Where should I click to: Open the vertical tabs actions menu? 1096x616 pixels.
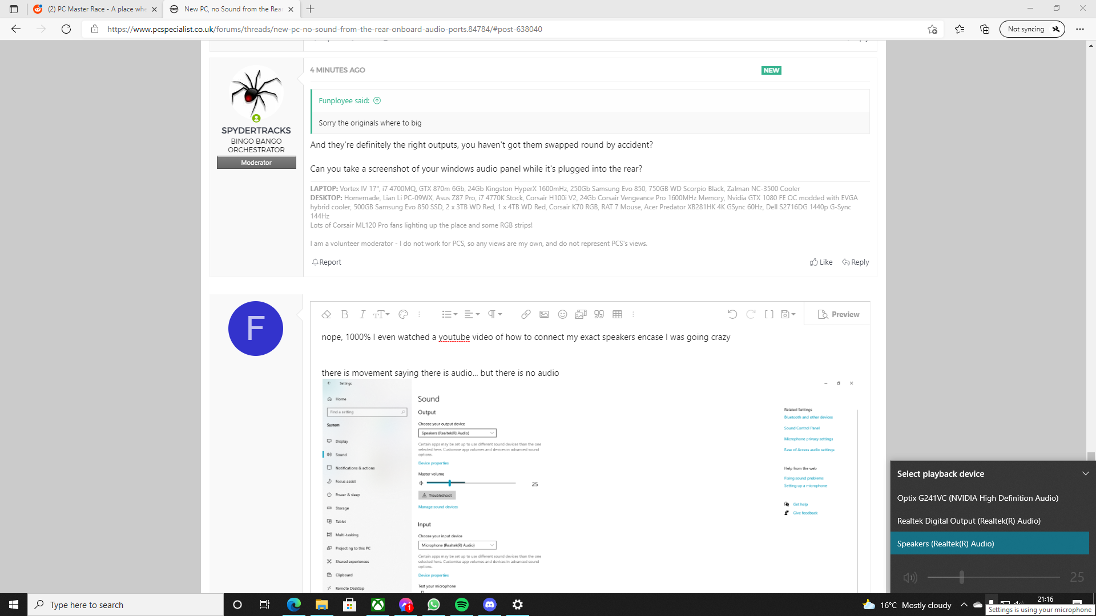coord(14,9)
